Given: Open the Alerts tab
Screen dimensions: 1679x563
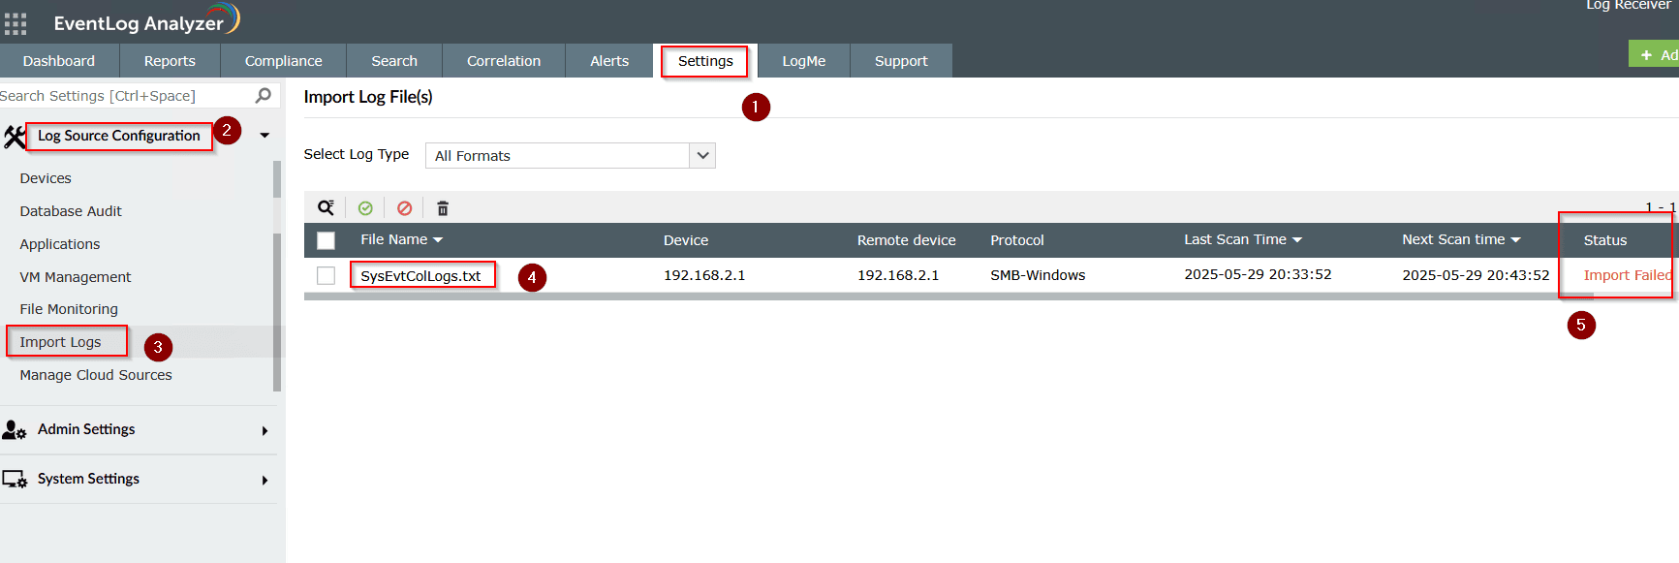Looking at the screenshot, I should [609, 60].
